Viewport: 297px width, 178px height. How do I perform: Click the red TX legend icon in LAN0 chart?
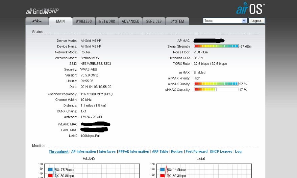coord(163,176)
